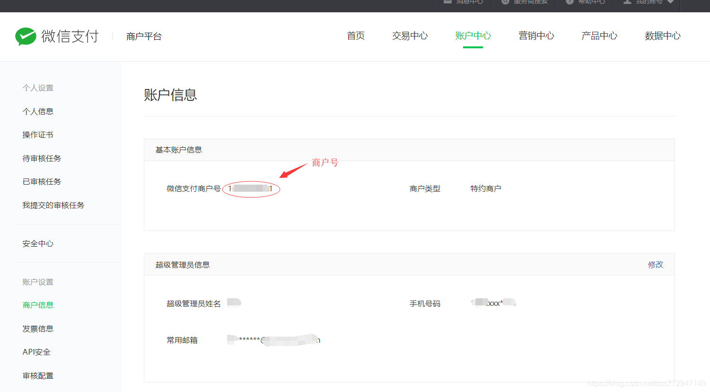
Task: Click the 个人设置 sidebar group heading
Action: (38, 88)
